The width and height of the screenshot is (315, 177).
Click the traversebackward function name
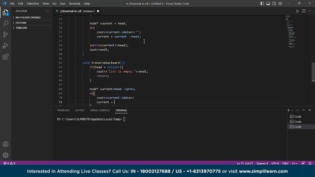(105, 63)
